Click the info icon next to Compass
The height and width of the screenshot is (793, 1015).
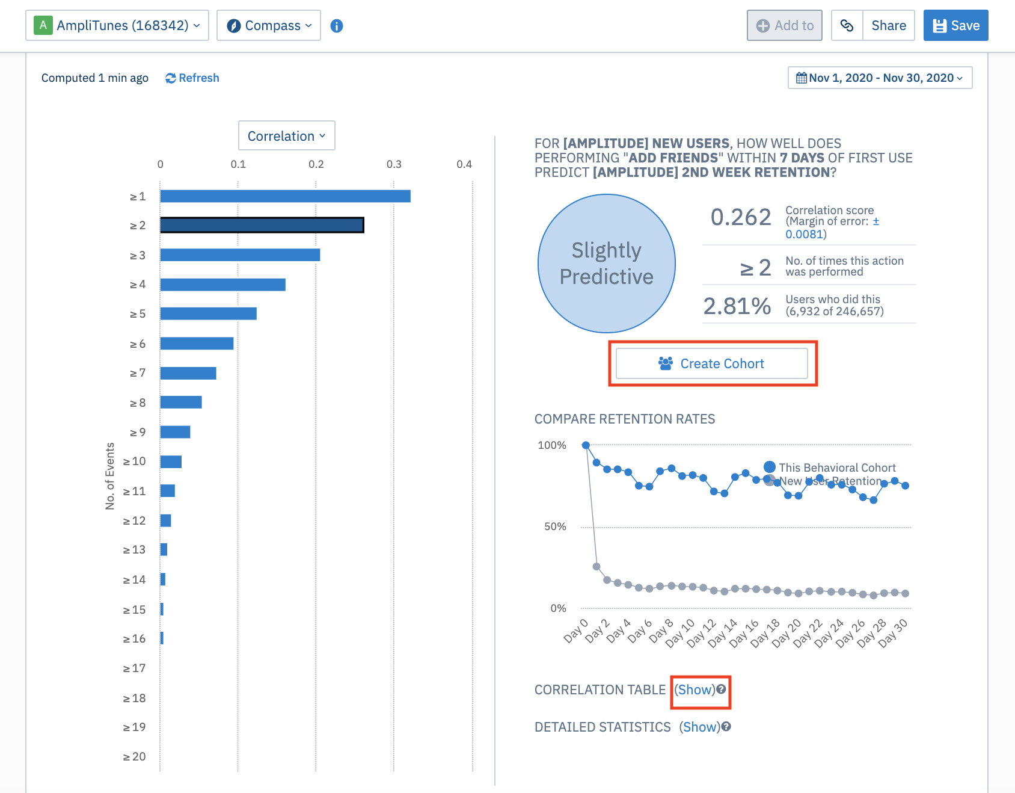337,26
